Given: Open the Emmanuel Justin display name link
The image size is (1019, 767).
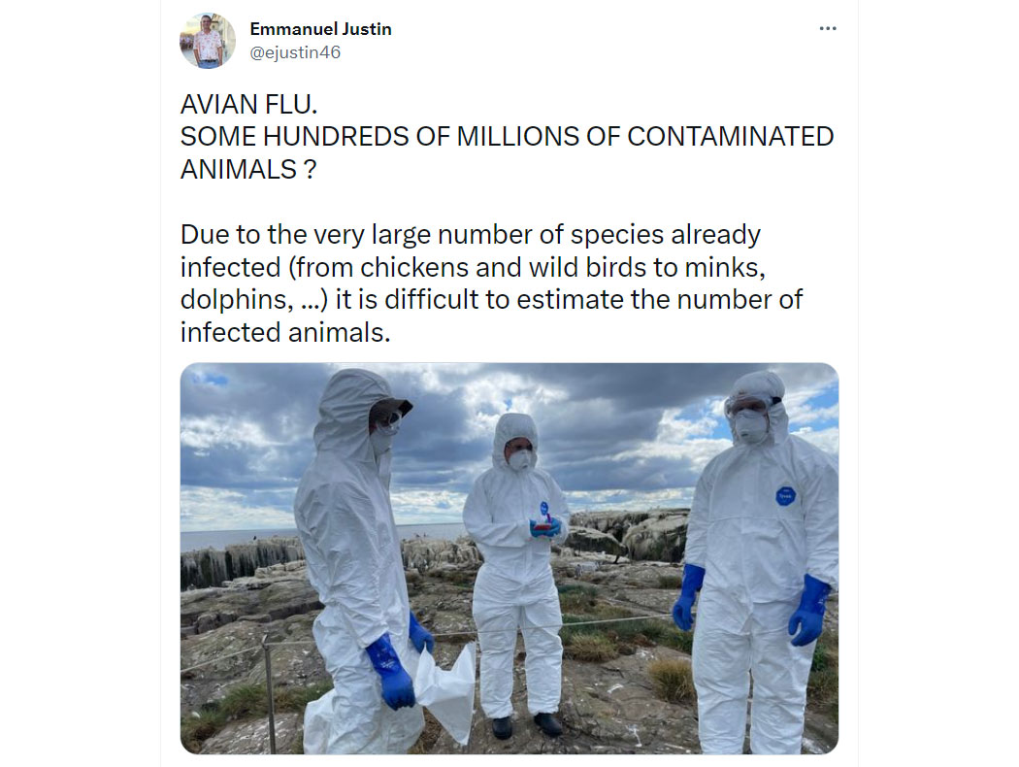Looking at the screenshot, I should tap(320, 29).
